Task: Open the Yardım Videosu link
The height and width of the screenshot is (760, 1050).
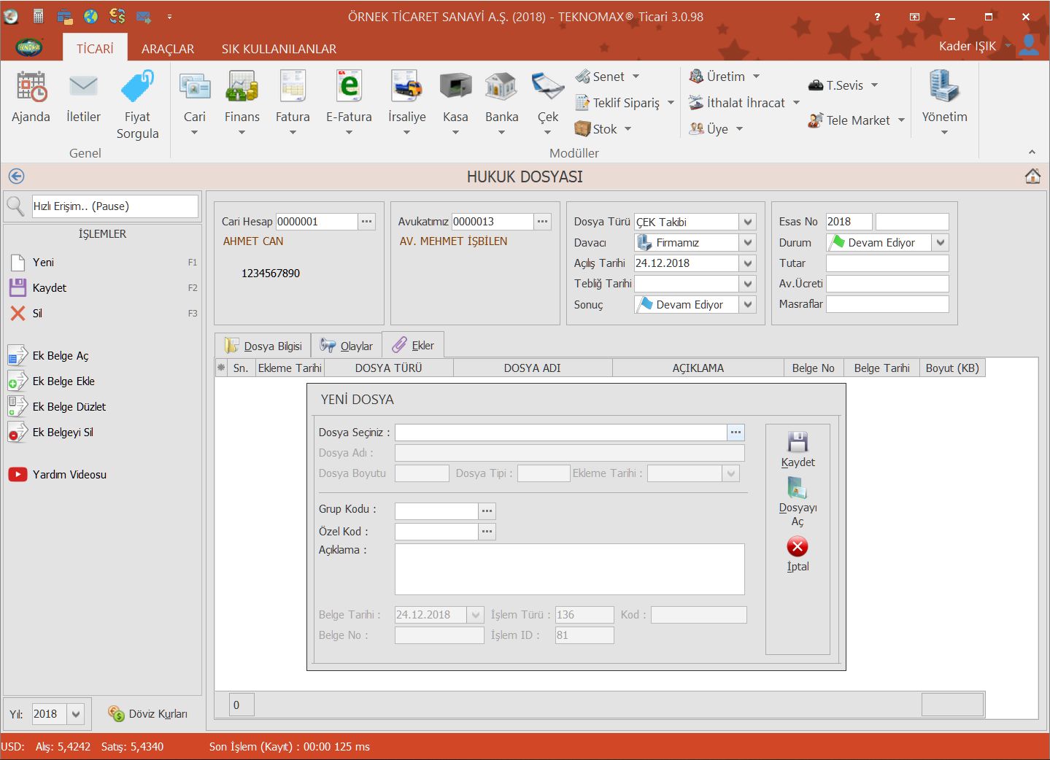Action: coord(69,475)
